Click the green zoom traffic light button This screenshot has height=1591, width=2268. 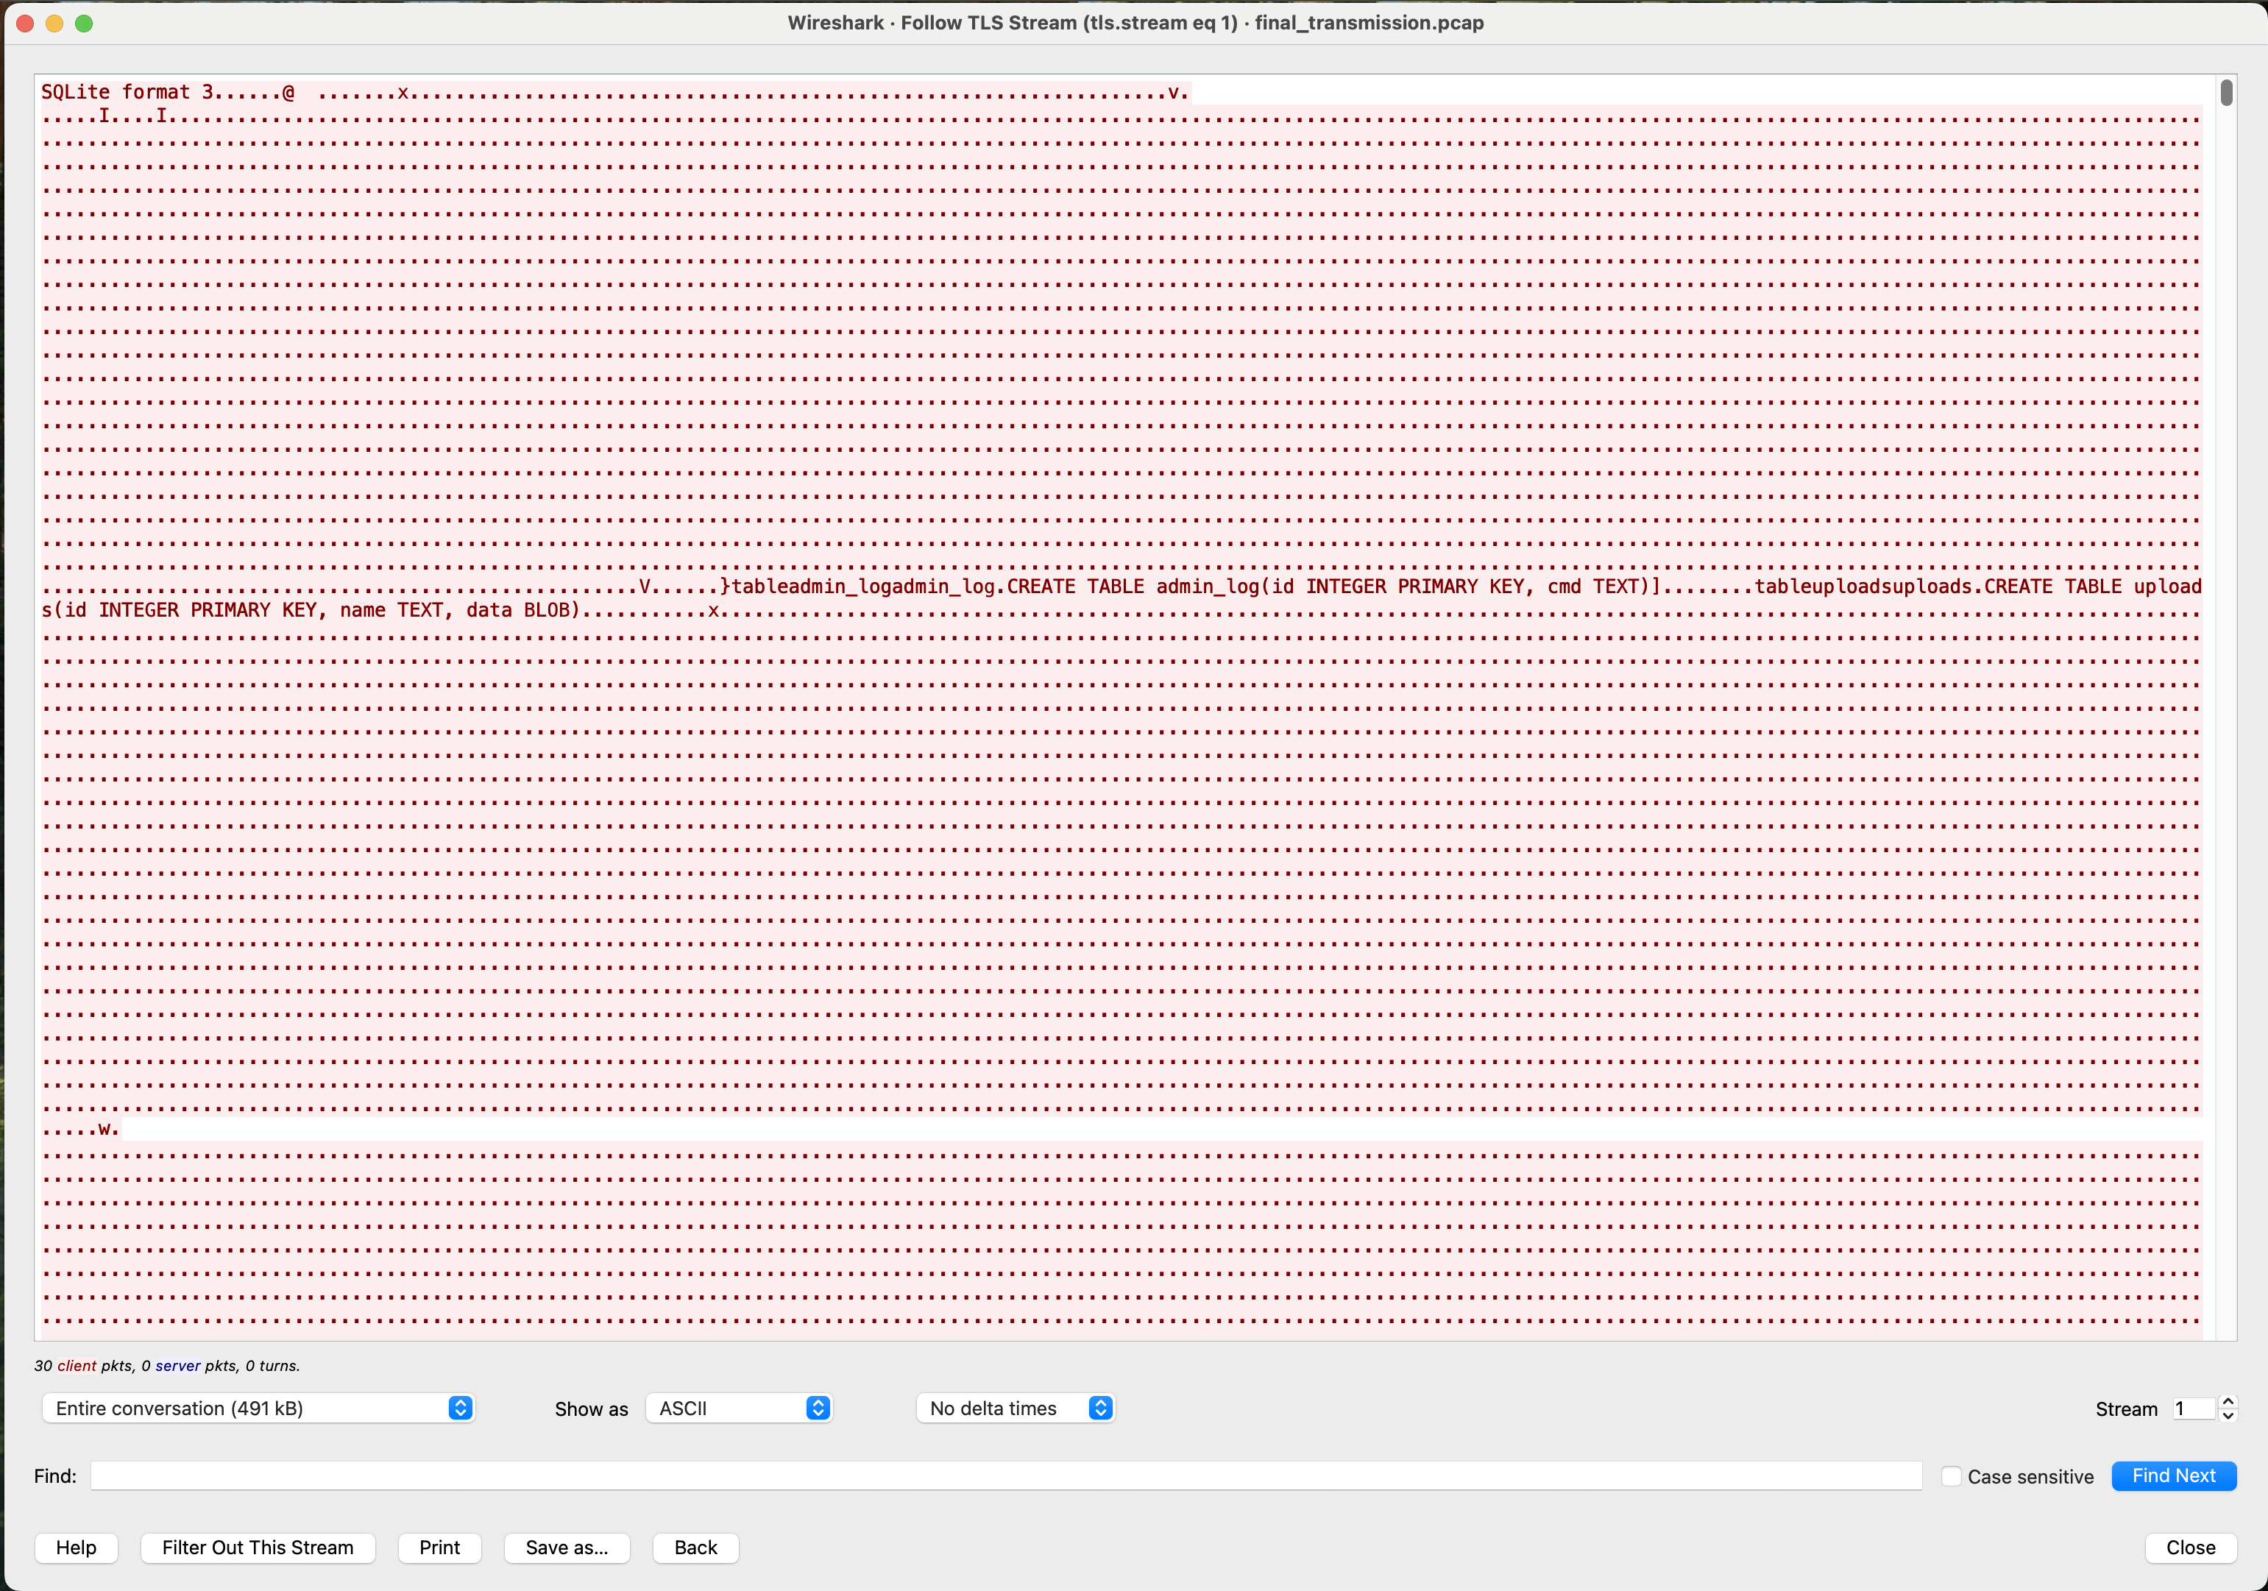tap(85, 23)
